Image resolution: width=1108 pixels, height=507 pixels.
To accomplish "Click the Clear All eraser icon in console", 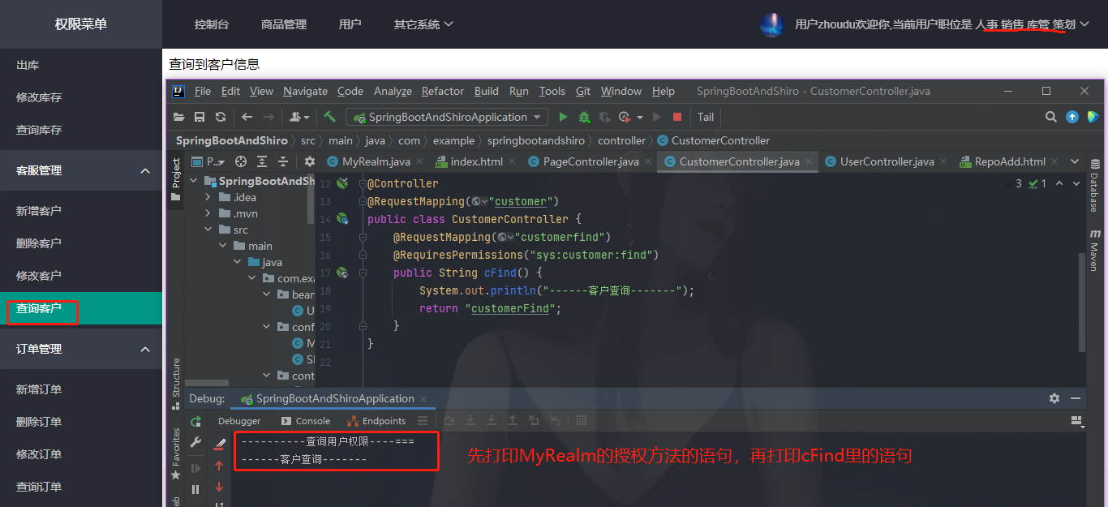I will click(219, 444).
